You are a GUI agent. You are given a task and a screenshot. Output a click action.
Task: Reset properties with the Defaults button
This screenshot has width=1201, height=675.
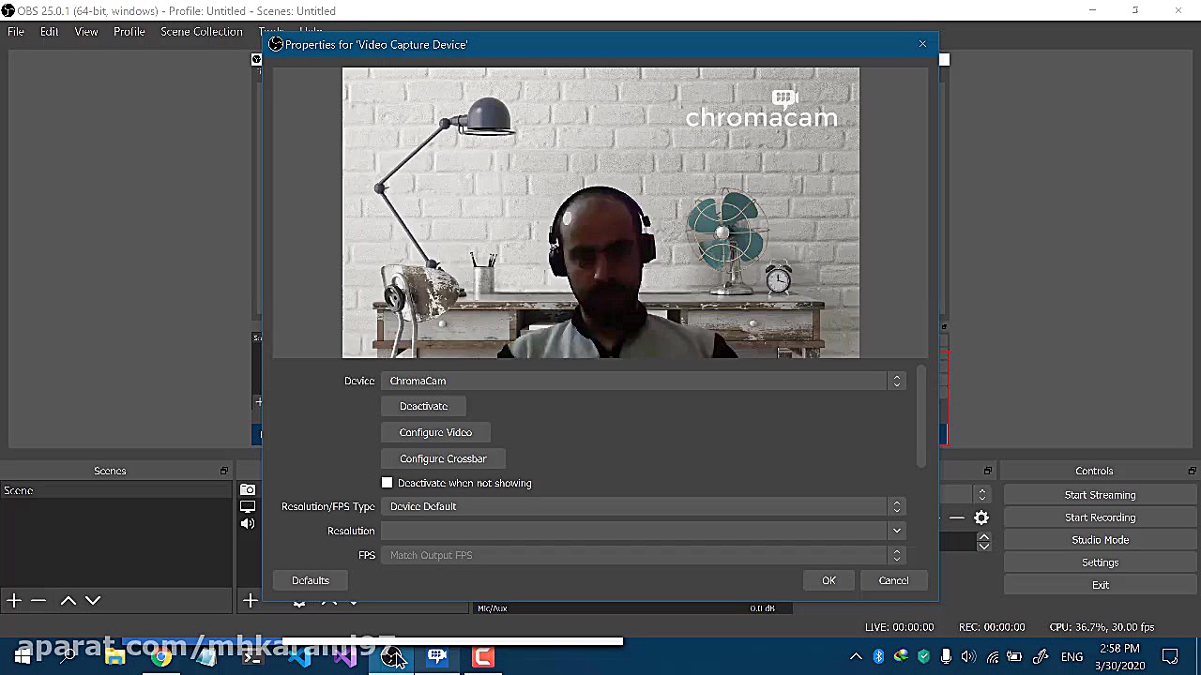click(310, 580)
